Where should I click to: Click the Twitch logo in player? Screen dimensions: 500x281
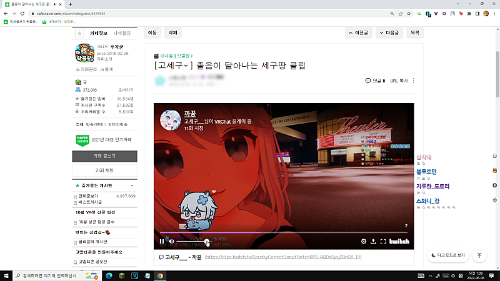(x=399, y=241)
